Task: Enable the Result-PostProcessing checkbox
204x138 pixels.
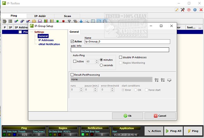Action: 72,75
